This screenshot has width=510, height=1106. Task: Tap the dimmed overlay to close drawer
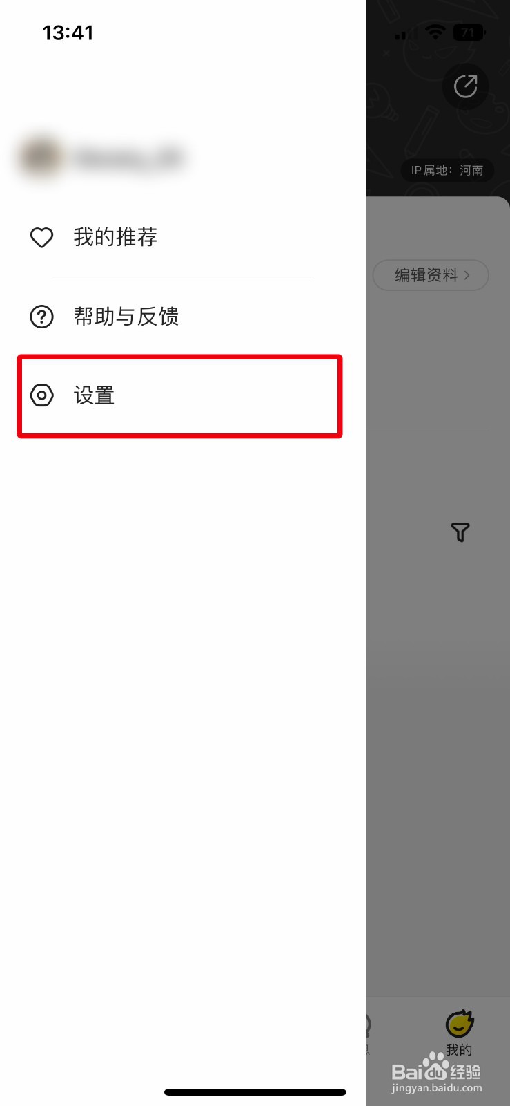[x=438, y=691]
